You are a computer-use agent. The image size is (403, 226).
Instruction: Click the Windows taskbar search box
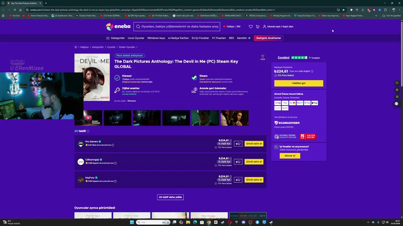coord(153,222)
